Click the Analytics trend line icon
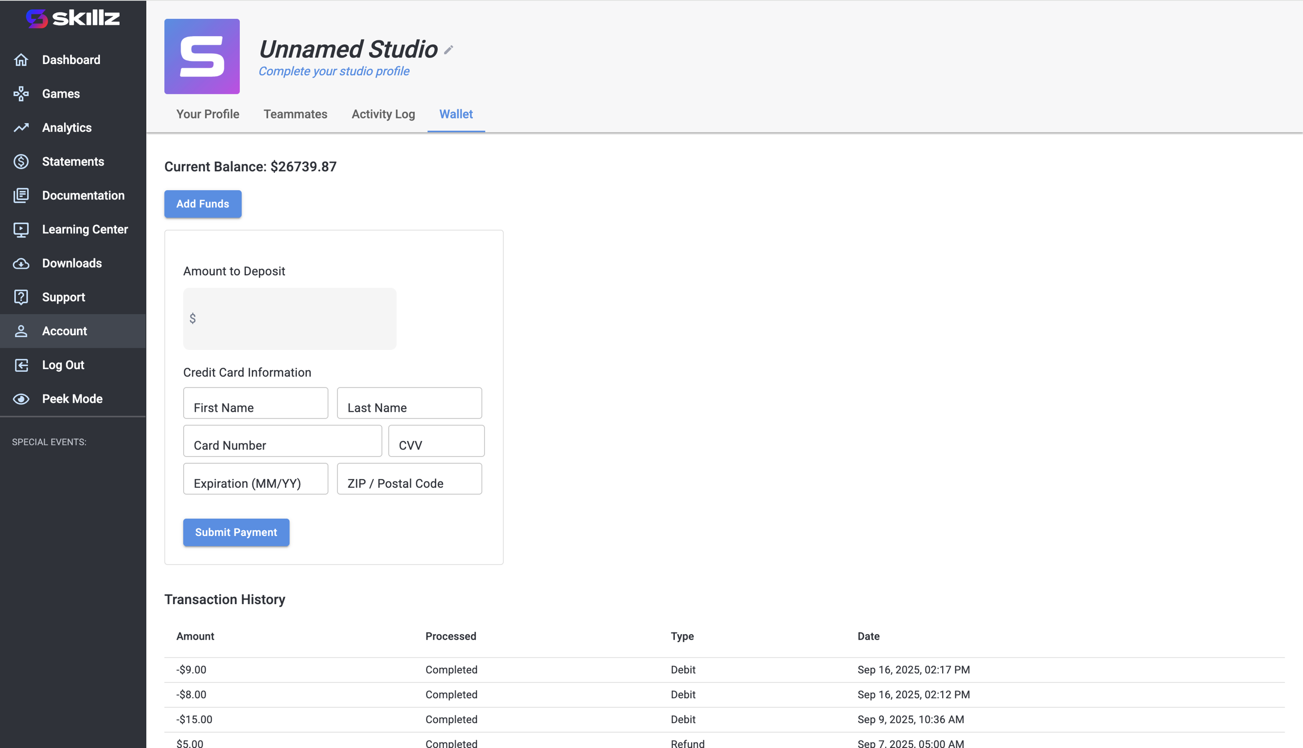 coord(21,128)
